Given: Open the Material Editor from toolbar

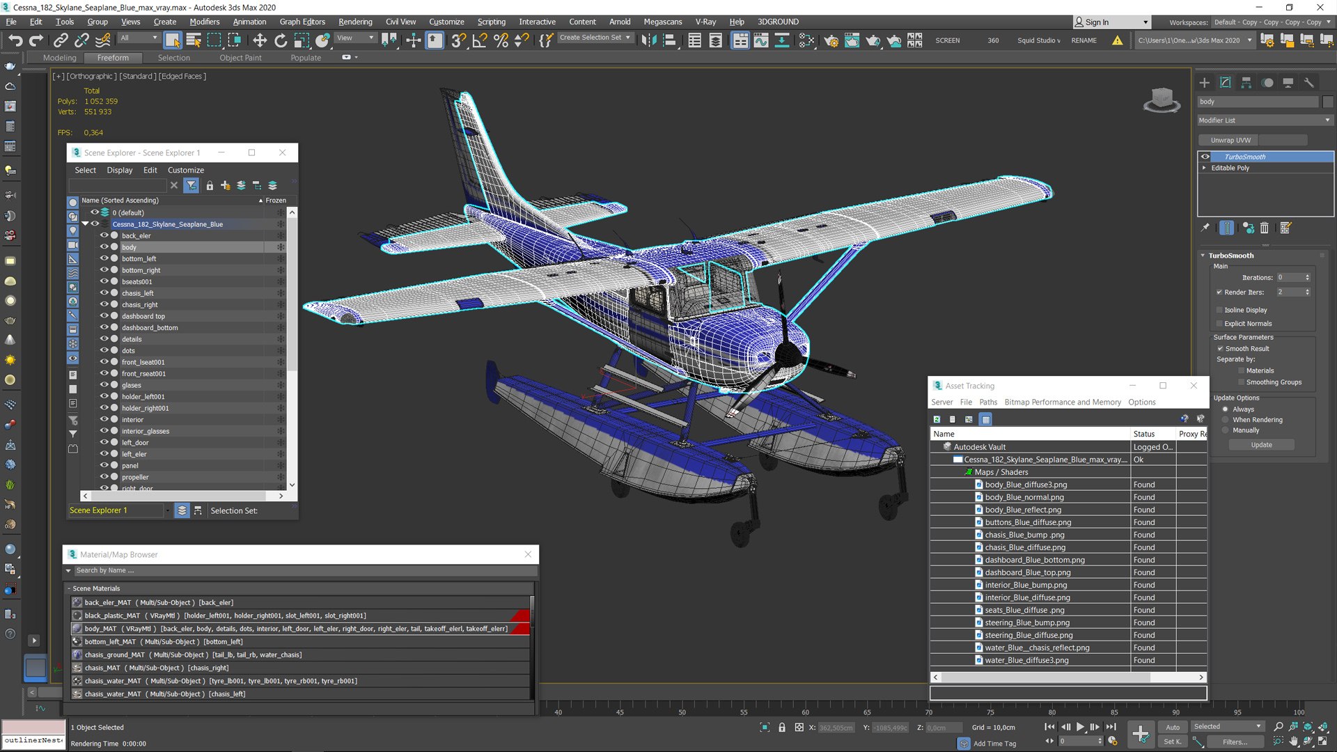Looking at the screenshot, I should (806, 40).
